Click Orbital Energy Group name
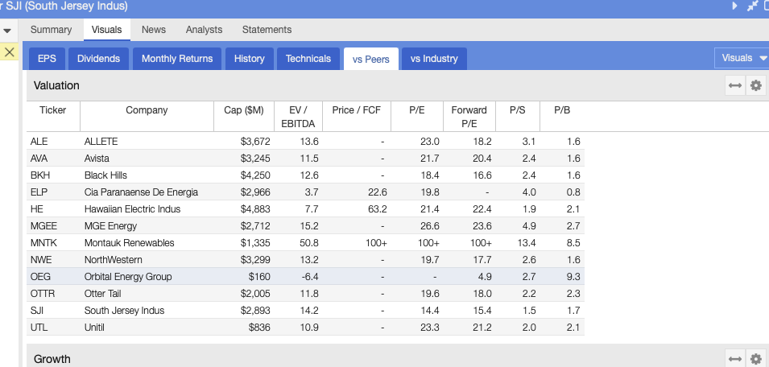Viewport: 769px width, 367px height. click(128, 277)
